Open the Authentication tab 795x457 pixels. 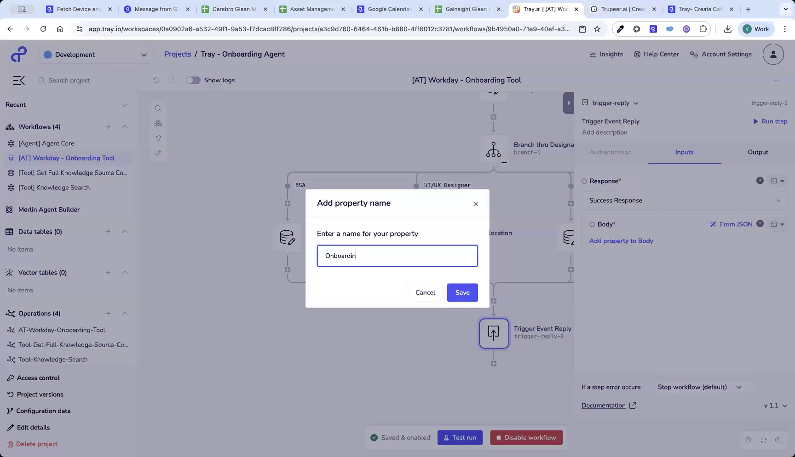(611, 152)
